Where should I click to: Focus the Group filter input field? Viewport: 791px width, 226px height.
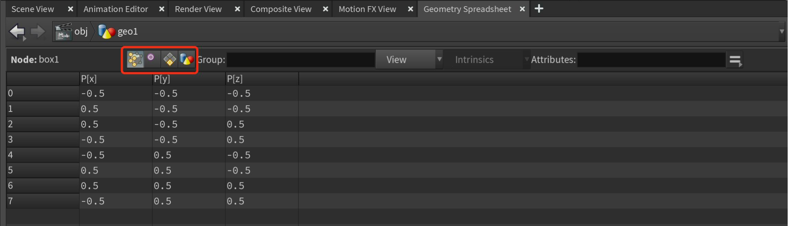tap(300, 60)
